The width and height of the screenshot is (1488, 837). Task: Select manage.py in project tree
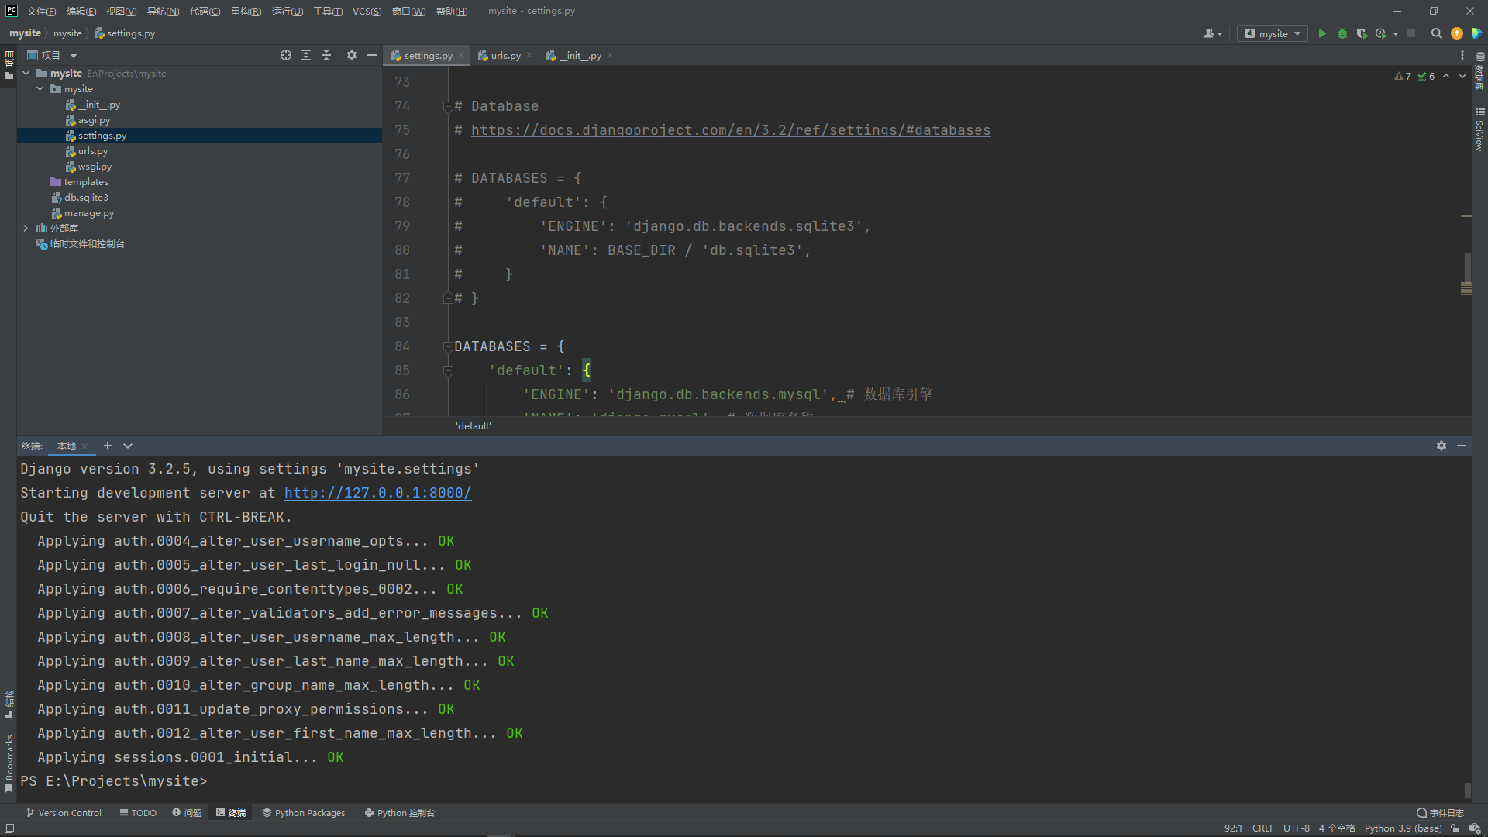(88, 212)
